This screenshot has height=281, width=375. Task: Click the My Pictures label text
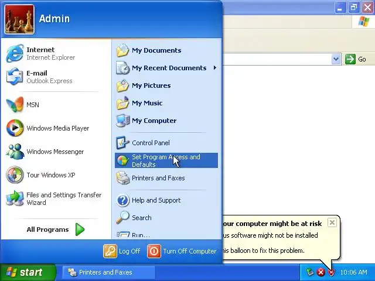tap(151, 85)
